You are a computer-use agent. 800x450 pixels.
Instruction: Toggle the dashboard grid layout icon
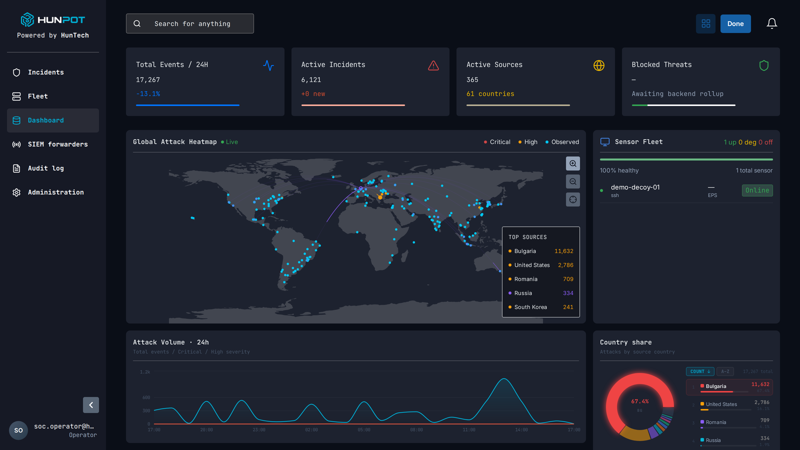[705, 23]
